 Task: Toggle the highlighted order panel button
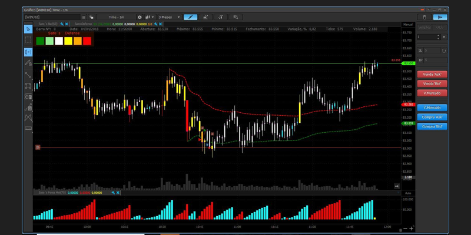click(x=440, y=17)
